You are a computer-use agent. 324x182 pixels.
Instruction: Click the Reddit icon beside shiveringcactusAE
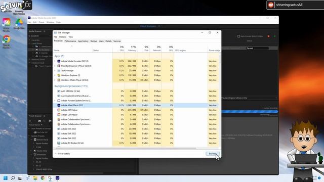pyautogui.click(x=271, y=5)
